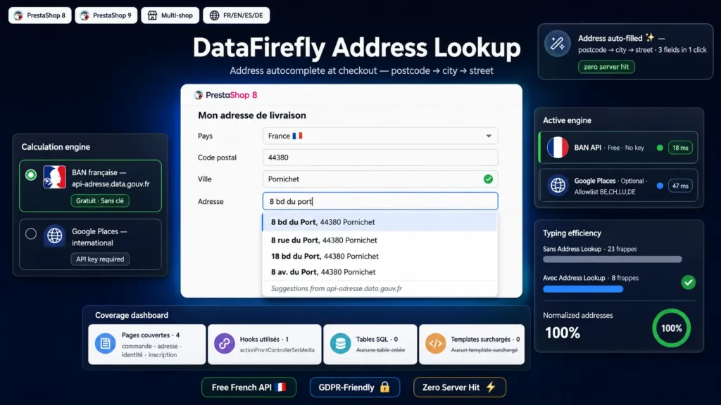Screen dimensions: 721x405
Task: Choose suggestion 18 bd du Port
Action: (380, 256)
